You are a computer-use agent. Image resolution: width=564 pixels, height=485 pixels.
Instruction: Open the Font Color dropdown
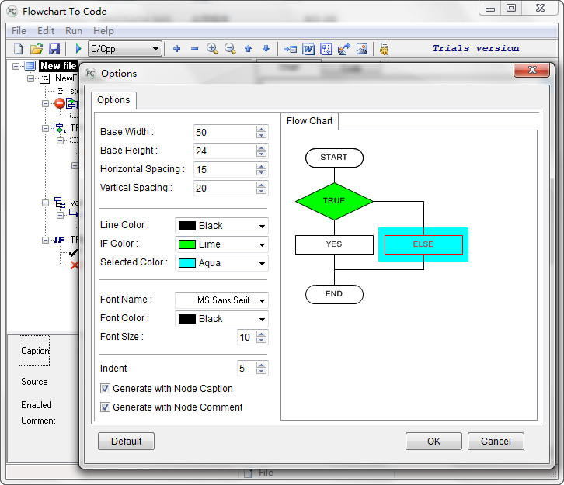click(x=262, y=319)
